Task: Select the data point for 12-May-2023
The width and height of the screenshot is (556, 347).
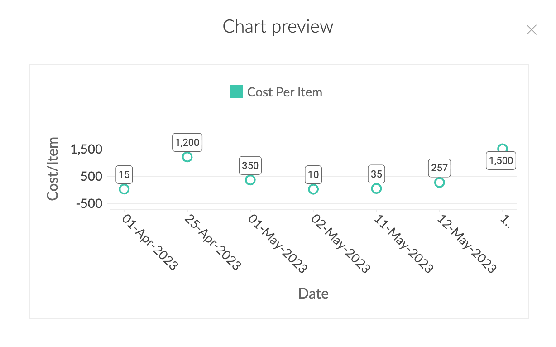Action: [x=439, y=183]
